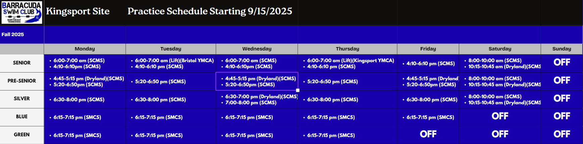Click the PRE-SENIOR row label cell

[22, 81]
